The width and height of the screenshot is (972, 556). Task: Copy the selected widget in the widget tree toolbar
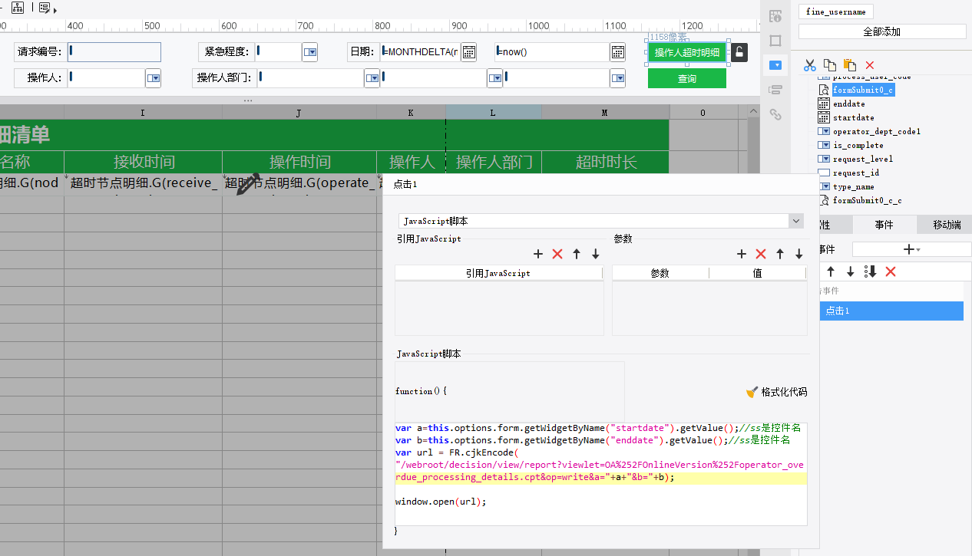pyautogui.click(x=829, y=65)
